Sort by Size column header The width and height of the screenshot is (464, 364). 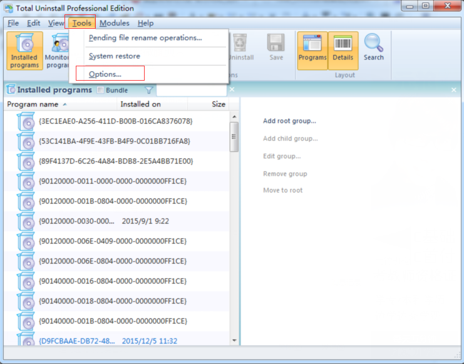pyautogui.click(x=218, y=104)
